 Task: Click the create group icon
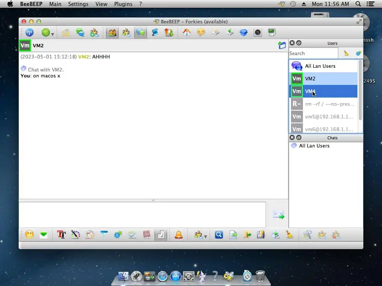pyautogui.click(x=94, y=32)
